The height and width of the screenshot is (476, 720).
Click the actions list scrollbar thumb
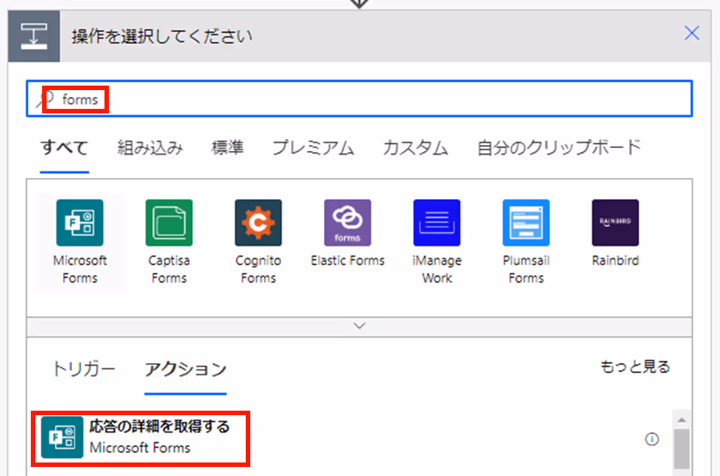pos(682,450)
